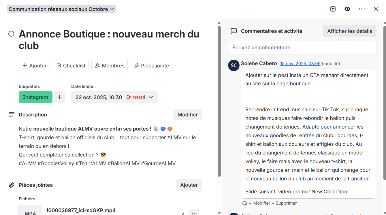Click Modifier next to Description
386x215 pixels.
187,114
